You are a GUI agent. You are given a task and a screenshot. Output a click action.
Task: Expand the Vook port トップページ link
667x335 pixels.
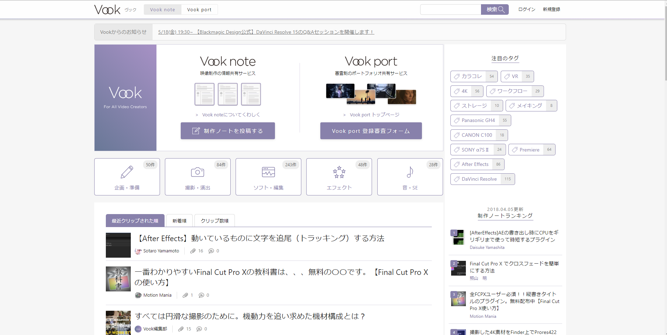point(374,115)
